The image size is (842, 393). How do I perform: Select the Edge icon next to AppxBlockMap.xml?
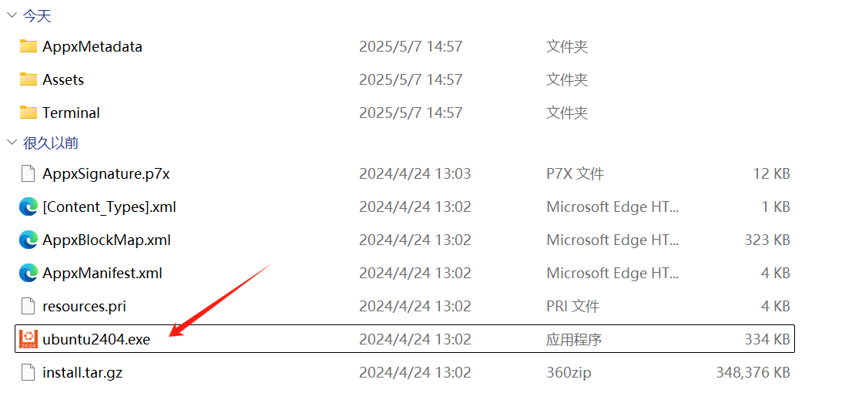click(28, 240)
